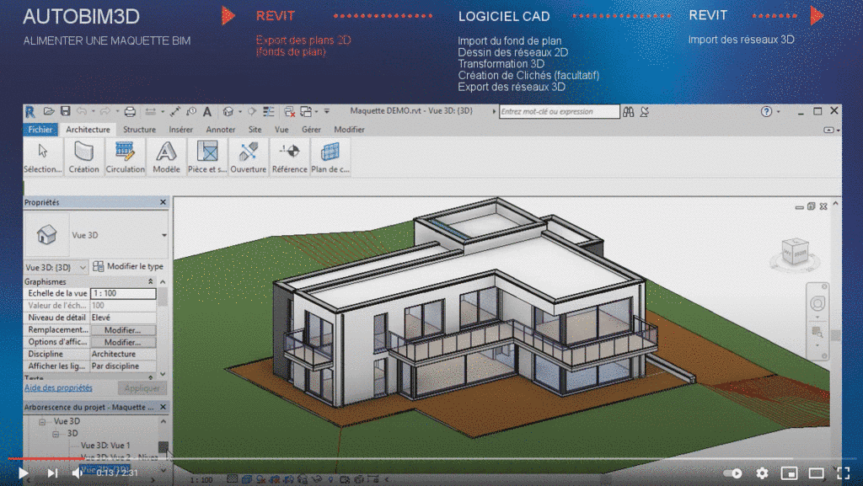Open the Pièce et surface ribbon panel
Image resolution: width=863 pixels, height=486 pixels.
tap(207, 158)
